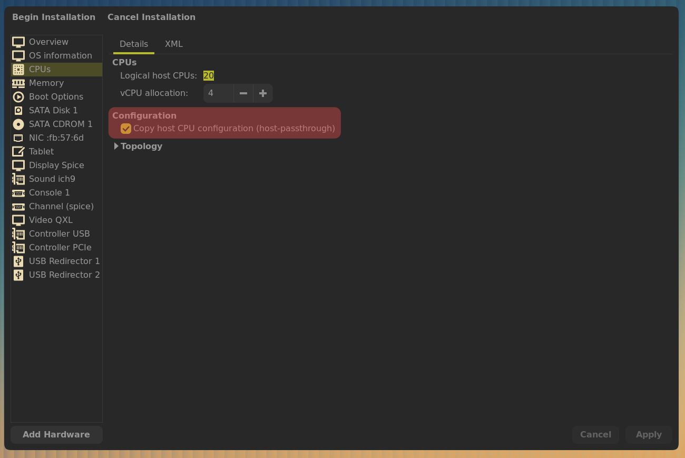685x458 pixels.
Task: Click the SATA Disk 1 drive icon
Action: (18, 111)
